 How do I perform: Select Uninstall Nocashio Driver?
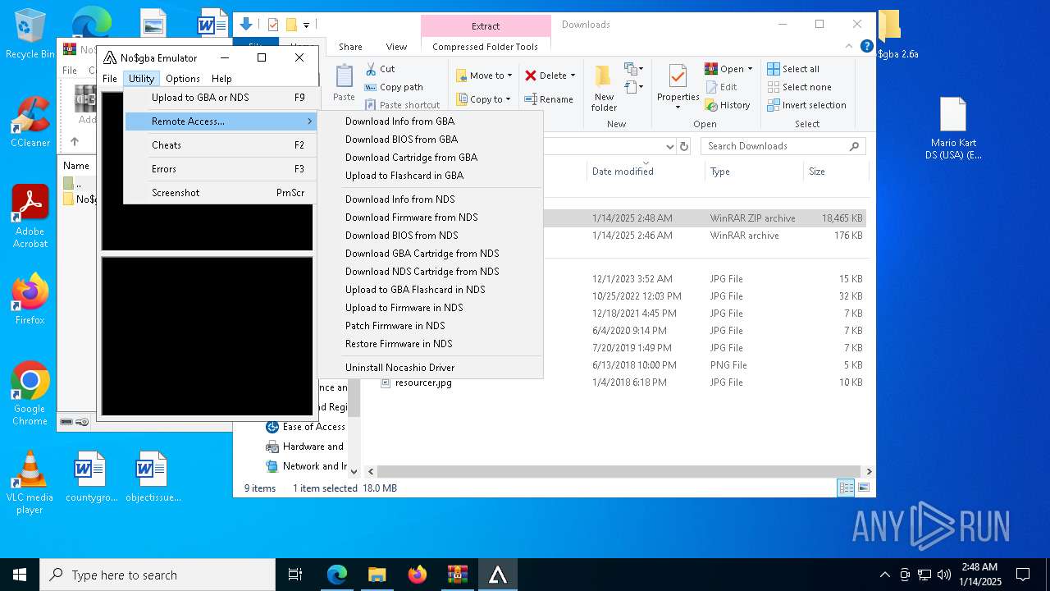[431, 368]
